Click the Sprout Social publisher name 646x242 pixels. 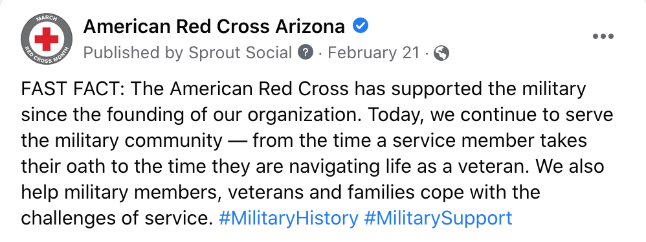[x=239, y=53]
